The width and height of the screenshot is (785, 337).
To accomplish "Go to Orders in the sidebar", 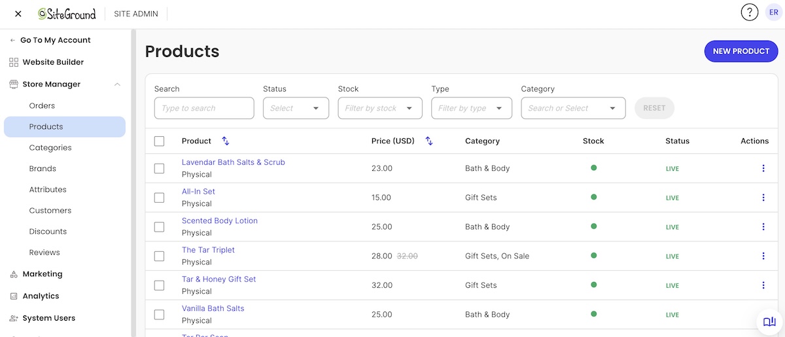I will 42,105.
